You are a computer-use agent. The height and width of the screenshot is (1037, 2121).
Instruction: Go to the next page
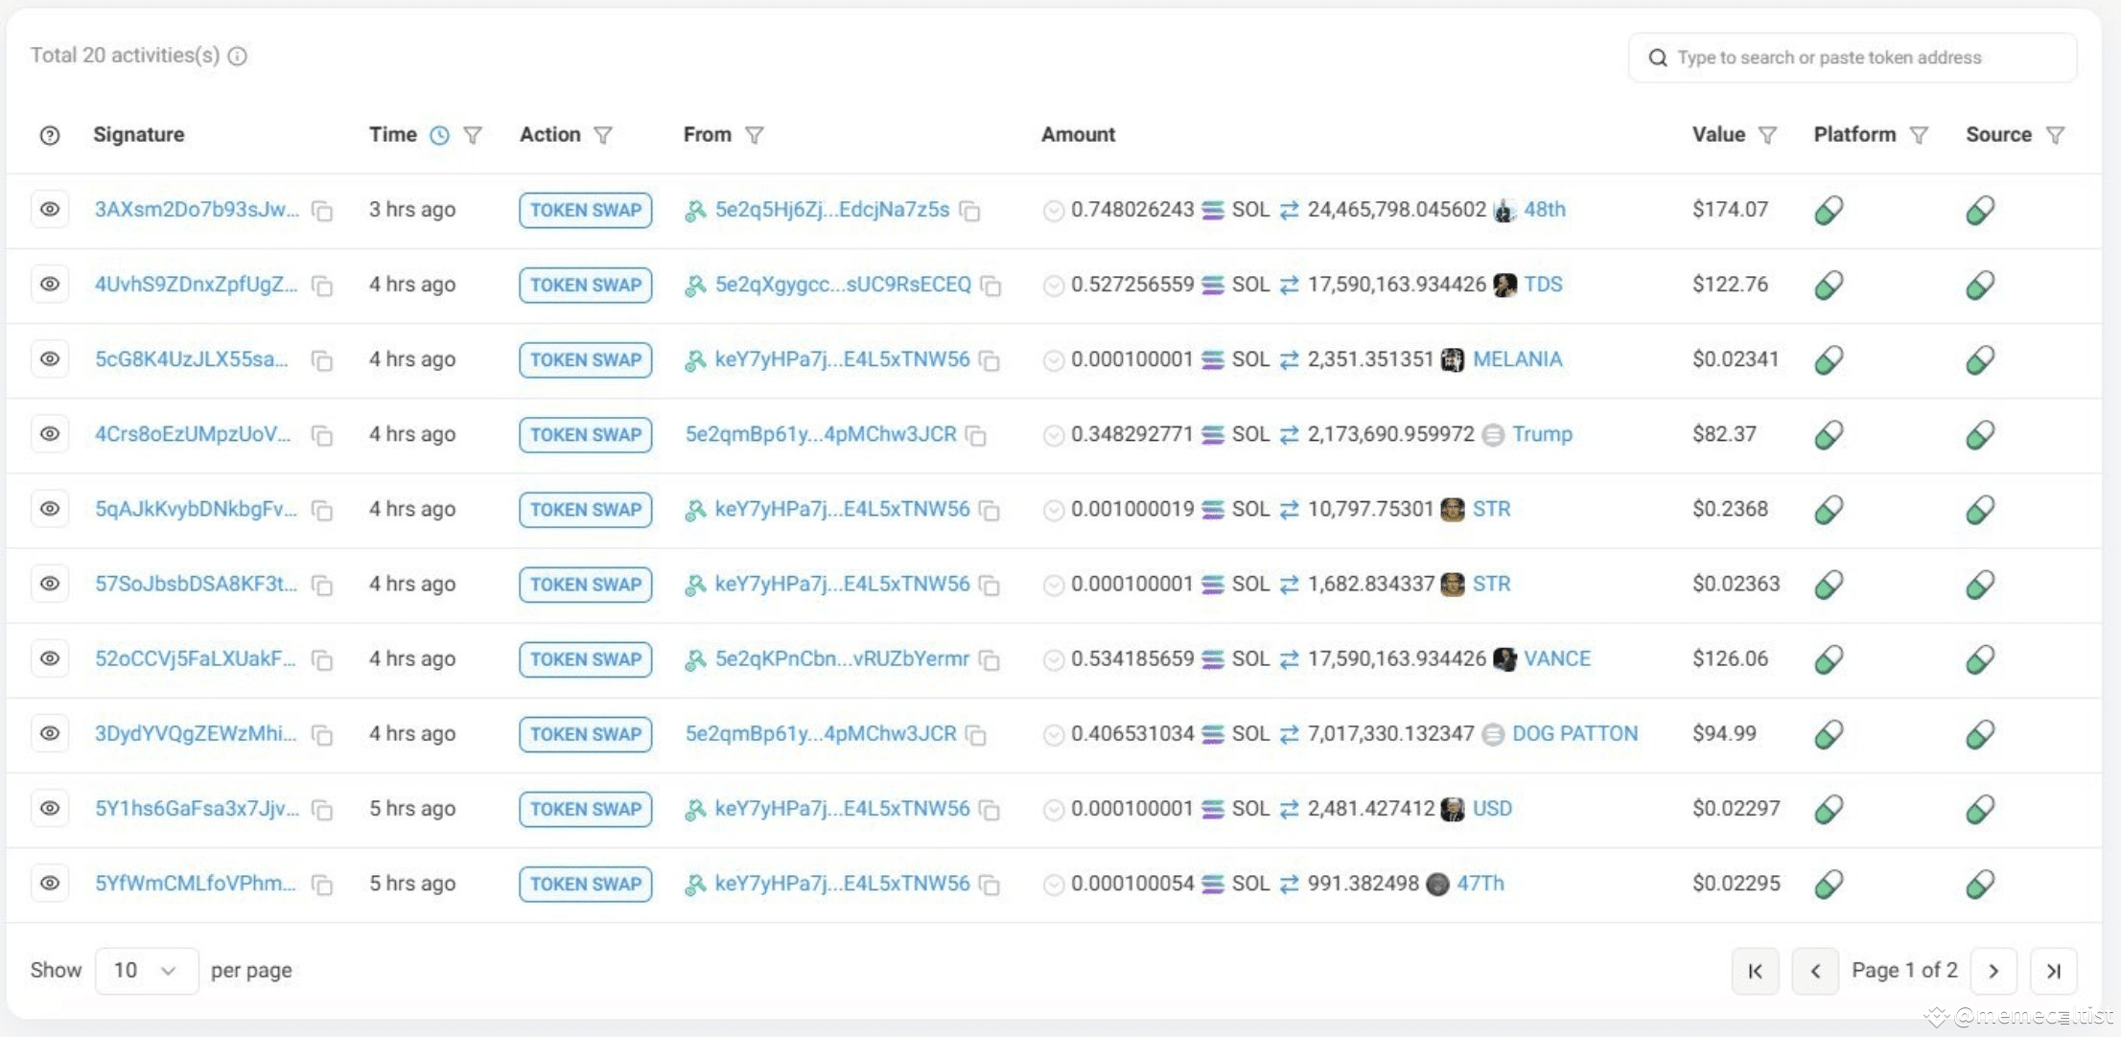1993,971
